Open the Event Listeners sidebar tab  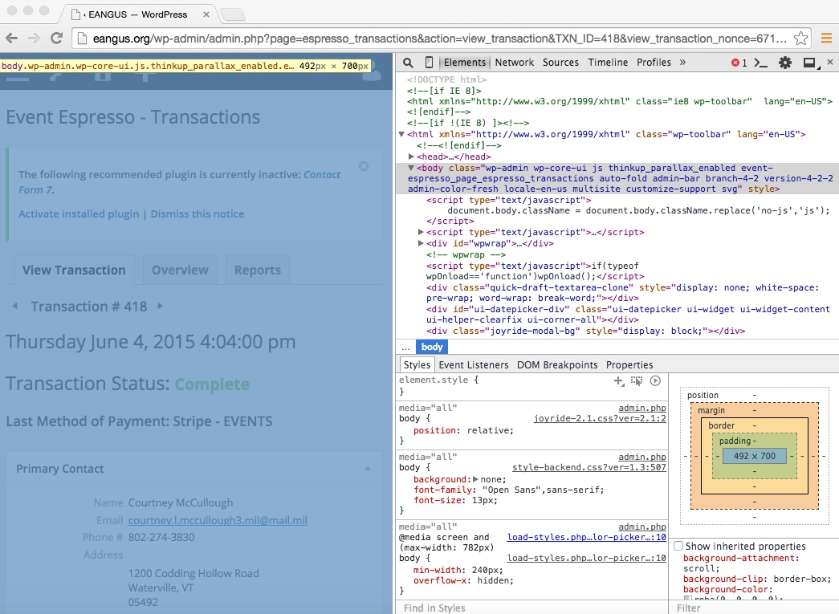474,364
